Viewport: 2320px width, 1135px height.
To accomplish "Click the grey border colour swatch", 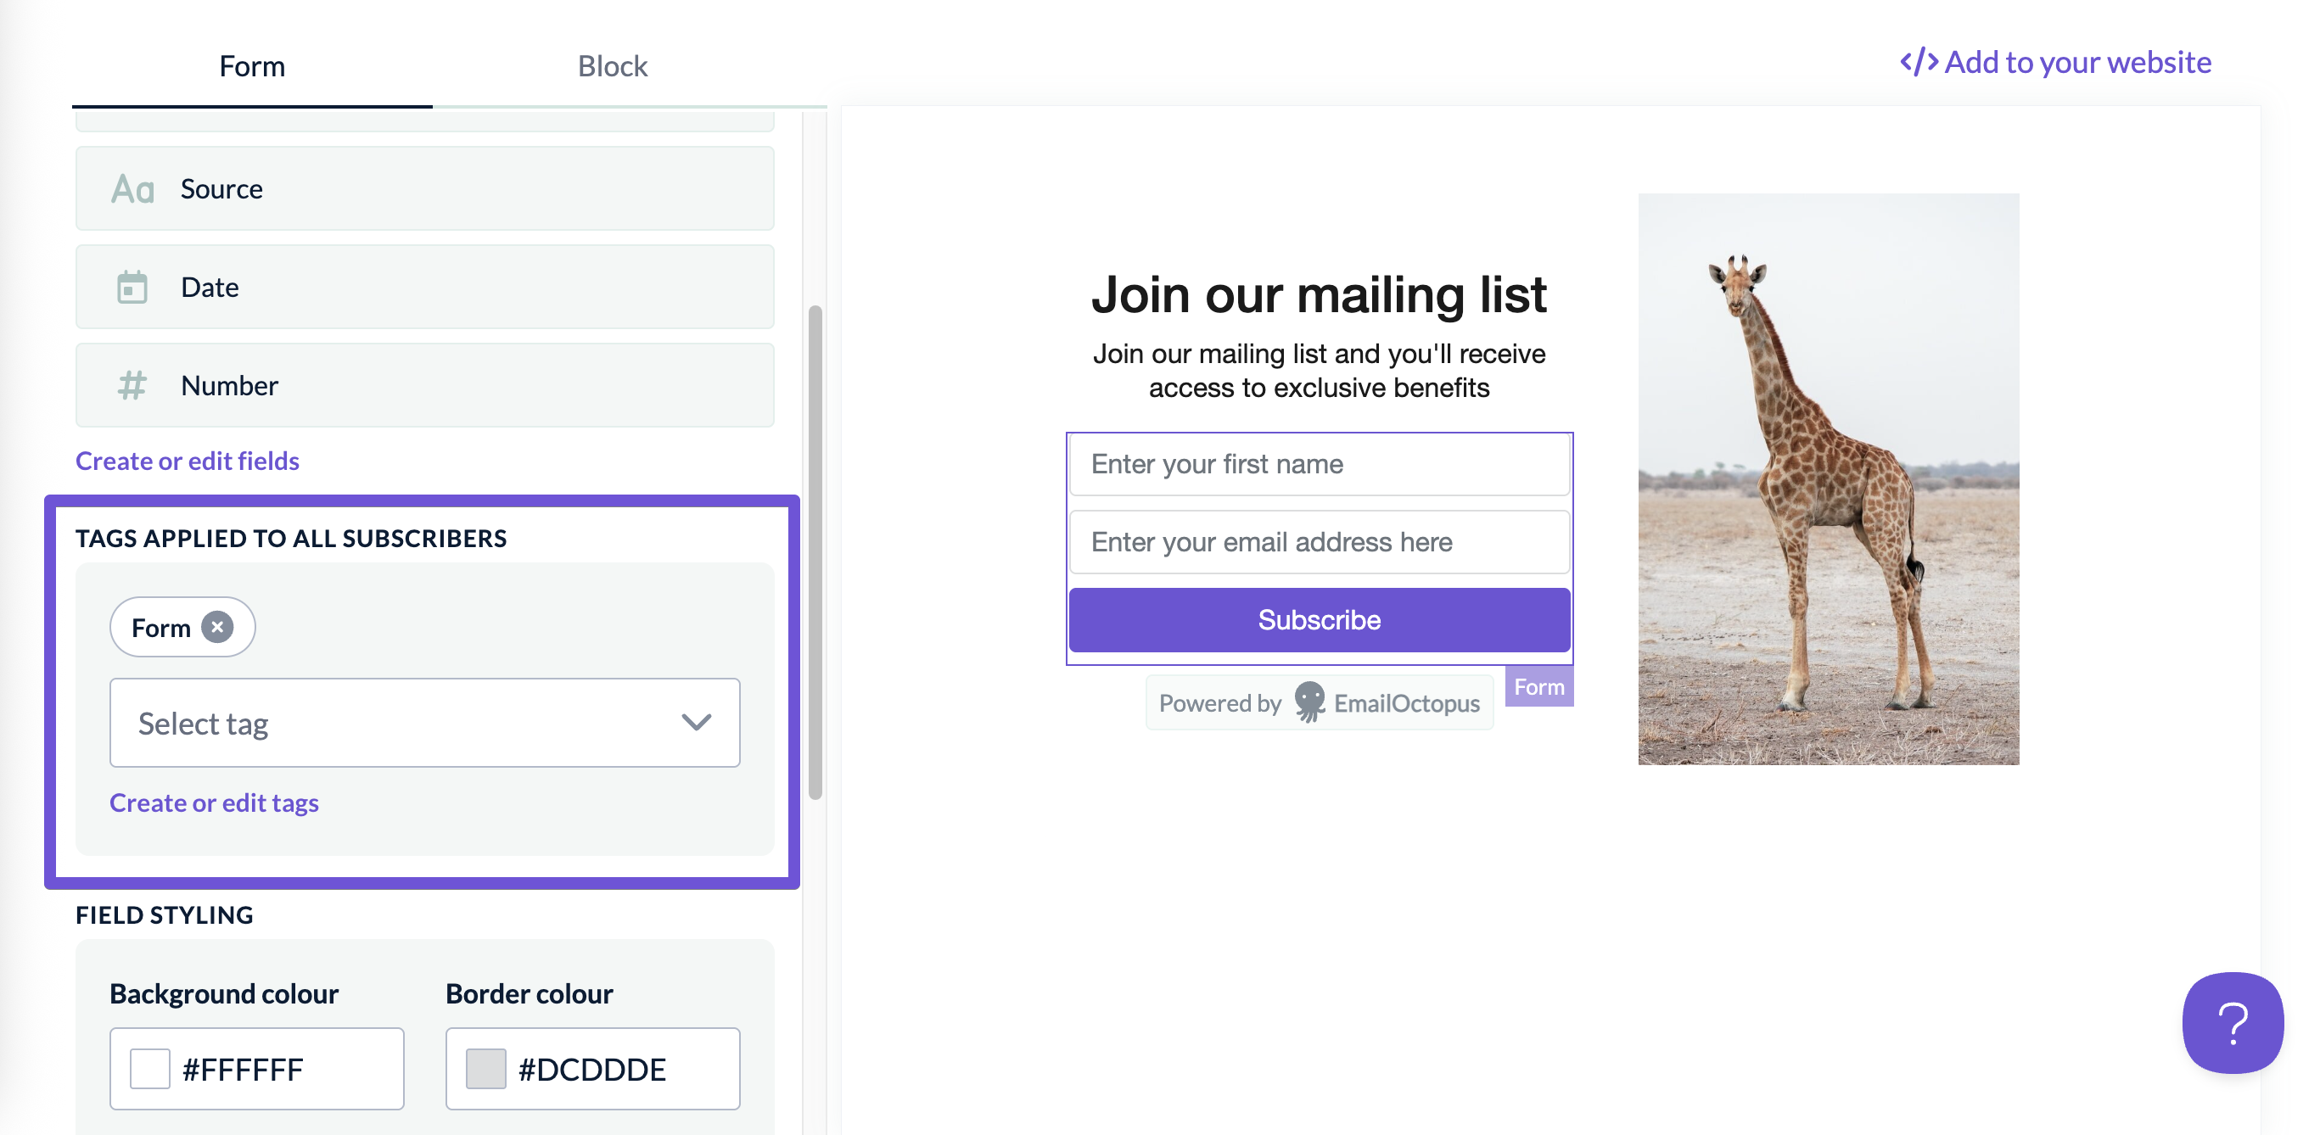I will [485, 1068].
